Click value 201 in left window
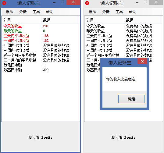The height and width of the screenshot is (153, 164). click(46, 26)
